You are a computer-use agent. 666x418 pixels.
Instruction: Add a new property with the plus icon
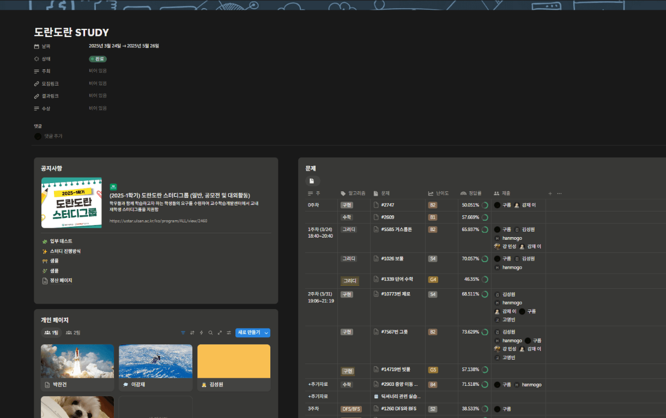(x=550, y=193)
